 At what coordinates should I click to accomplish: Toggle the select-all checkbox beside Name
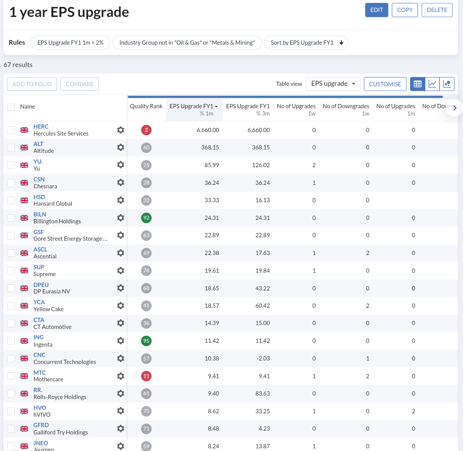11,107
